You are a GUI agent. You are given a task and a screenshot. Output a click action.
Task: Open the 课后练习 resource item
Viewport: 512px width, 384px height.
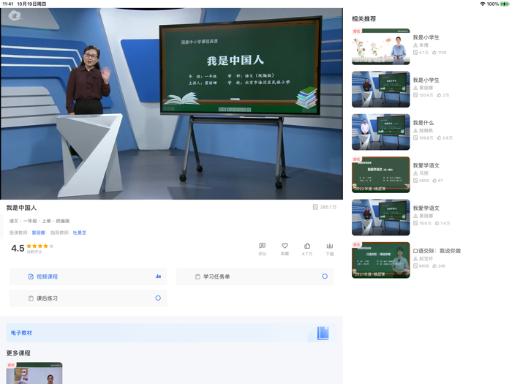89,298
